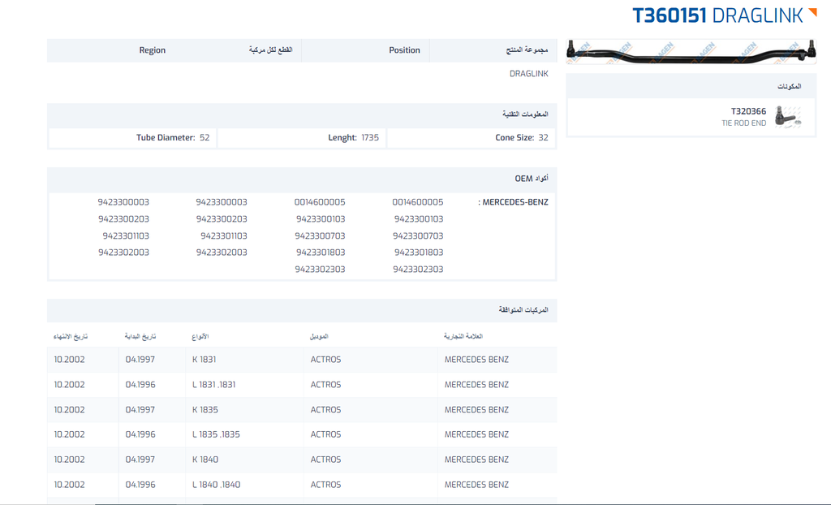Click the المعلومات التقنية section heading
This screenshot has width=831, height=505.
pos(525,114)
